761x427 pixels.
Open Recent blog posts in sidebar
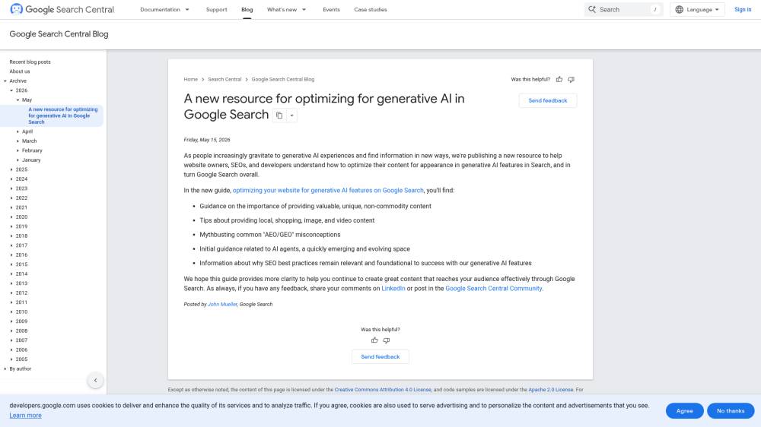tap(30, 62)
